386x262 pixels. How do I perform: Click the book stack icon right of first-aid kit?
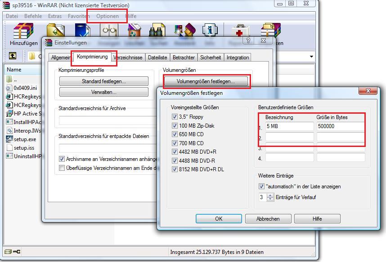271,30
